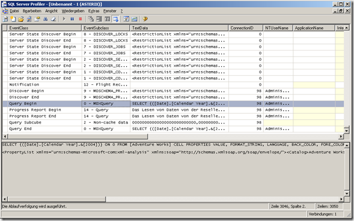Image resolution: width=354 pixels, height=221 pixels.
Task: Open the Extras menu
Action: click(x=94, y=11)
